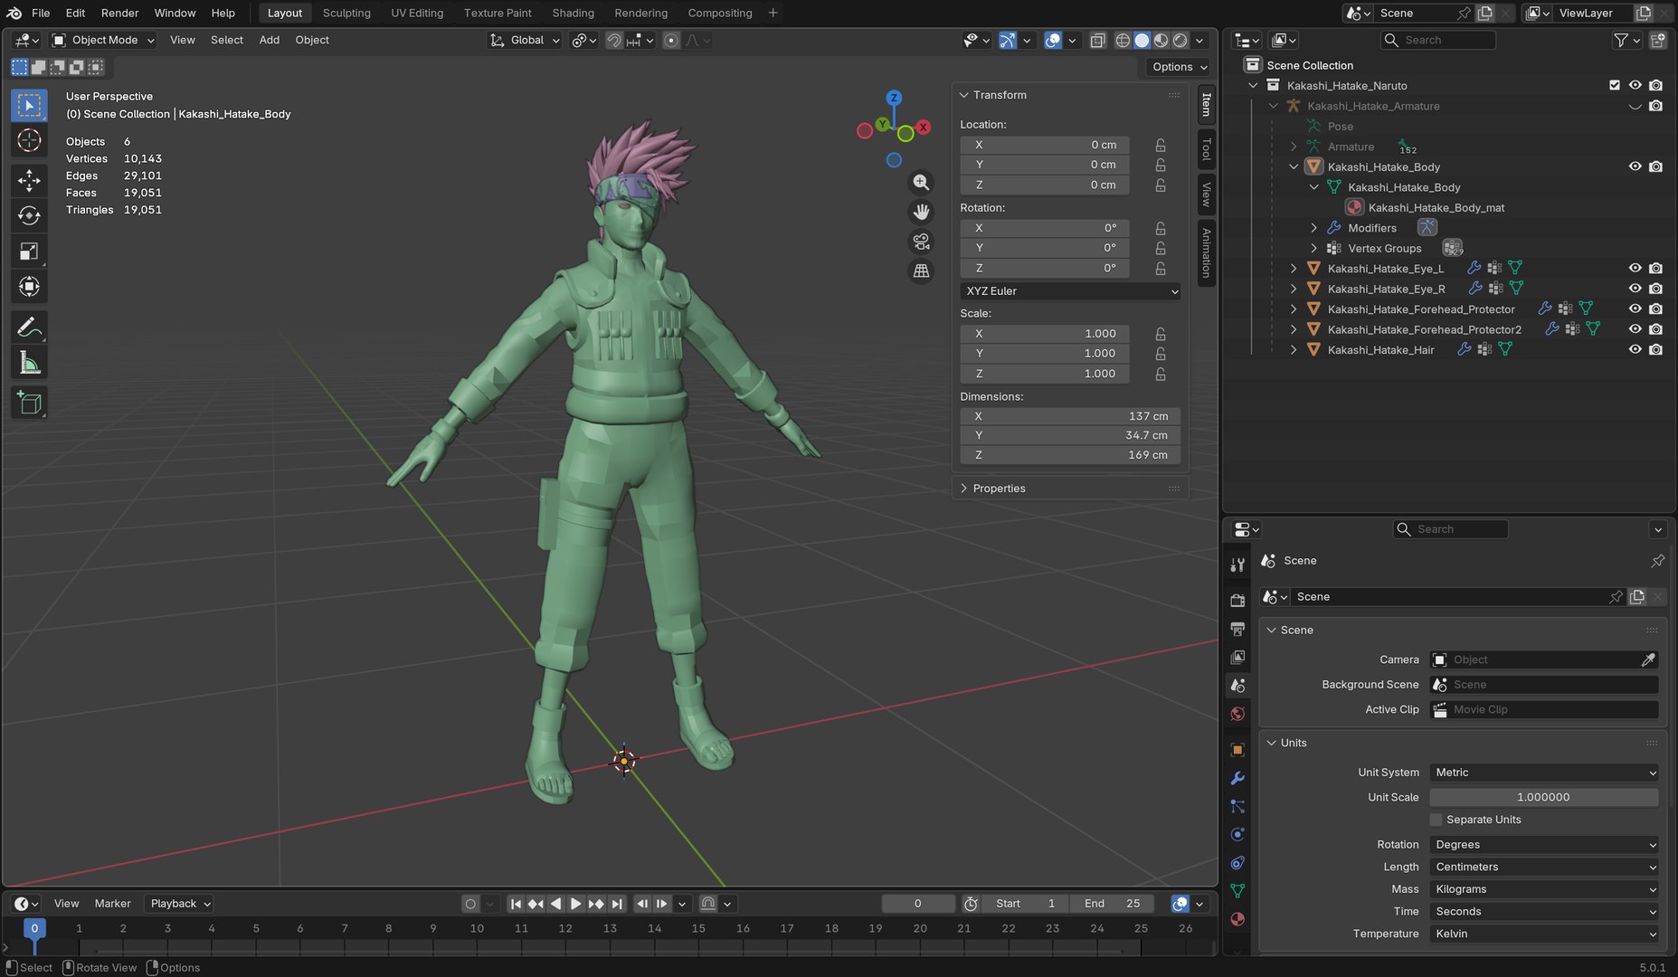
Task: Click the timeline Play button
Action: click(575, 904)
